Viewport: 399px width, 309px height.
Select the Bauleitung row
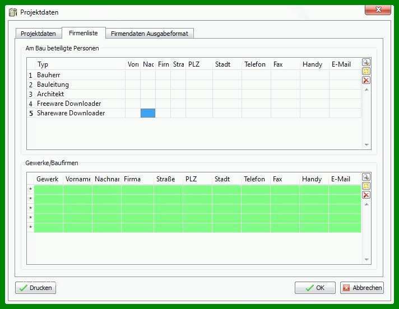click(194, 85)
